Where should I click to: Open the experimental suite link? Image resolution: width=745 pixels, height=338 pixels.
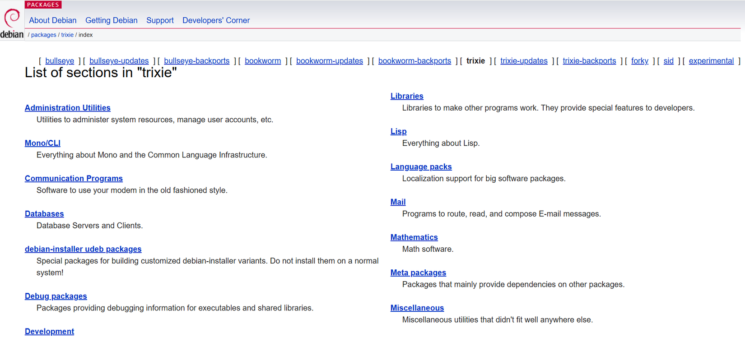(x=711, y=61)
